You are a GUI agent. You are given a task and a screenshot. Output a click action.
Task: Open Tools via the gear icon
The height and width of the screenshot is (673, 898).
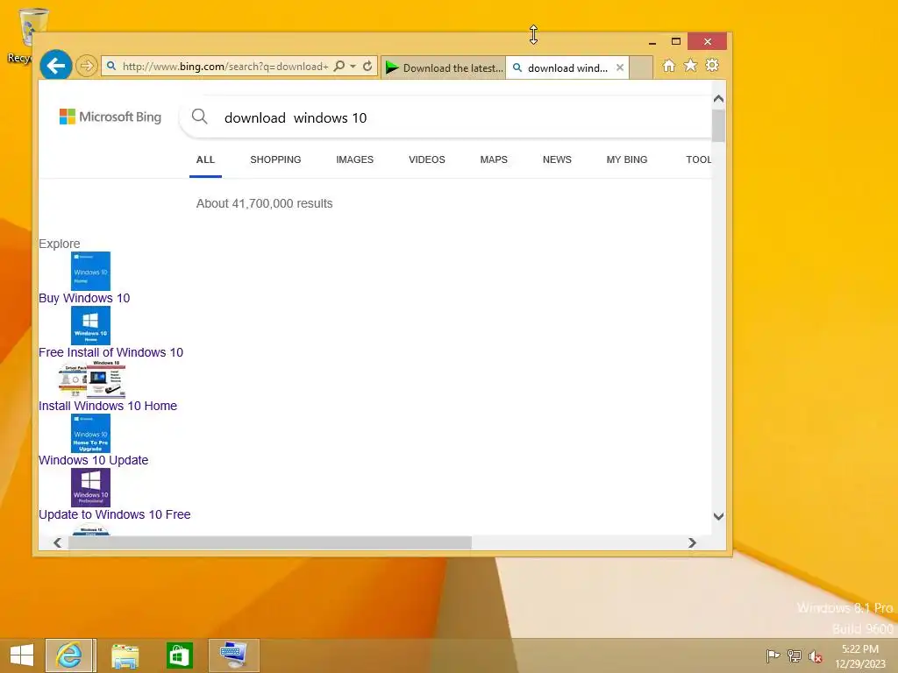pos(712,65)
